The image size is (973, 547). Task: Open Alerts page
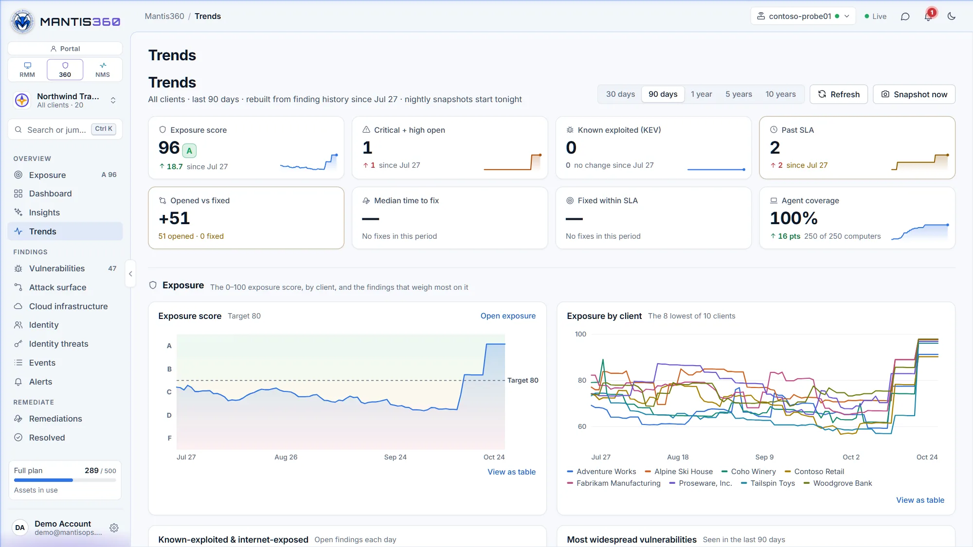(x=65, y=382)
